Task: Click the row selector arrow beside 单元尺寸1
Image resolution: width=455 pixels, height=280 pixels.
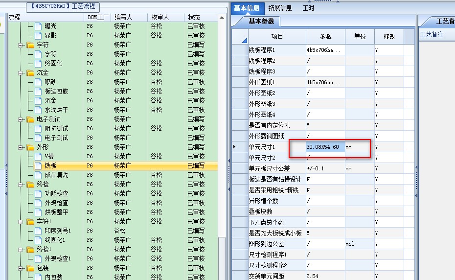Action: click(x=234, y=147)
